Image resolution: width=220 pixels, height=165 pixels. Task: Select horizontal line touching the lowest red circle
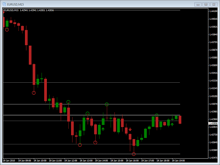[92, 154]
